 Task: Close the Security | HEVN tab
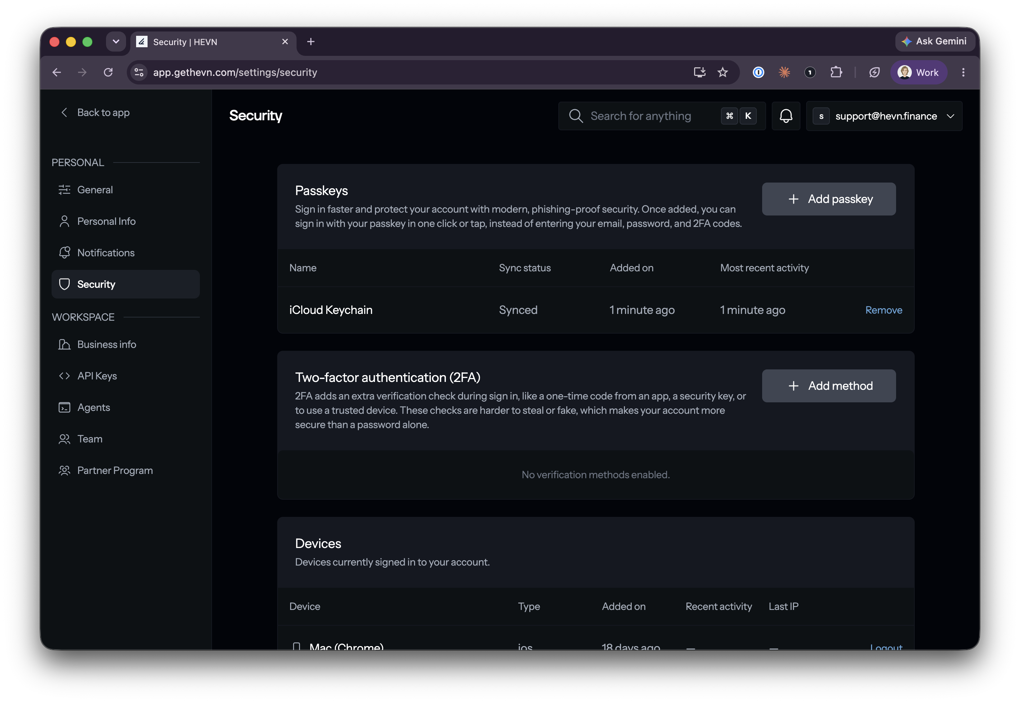click(285, 42)
